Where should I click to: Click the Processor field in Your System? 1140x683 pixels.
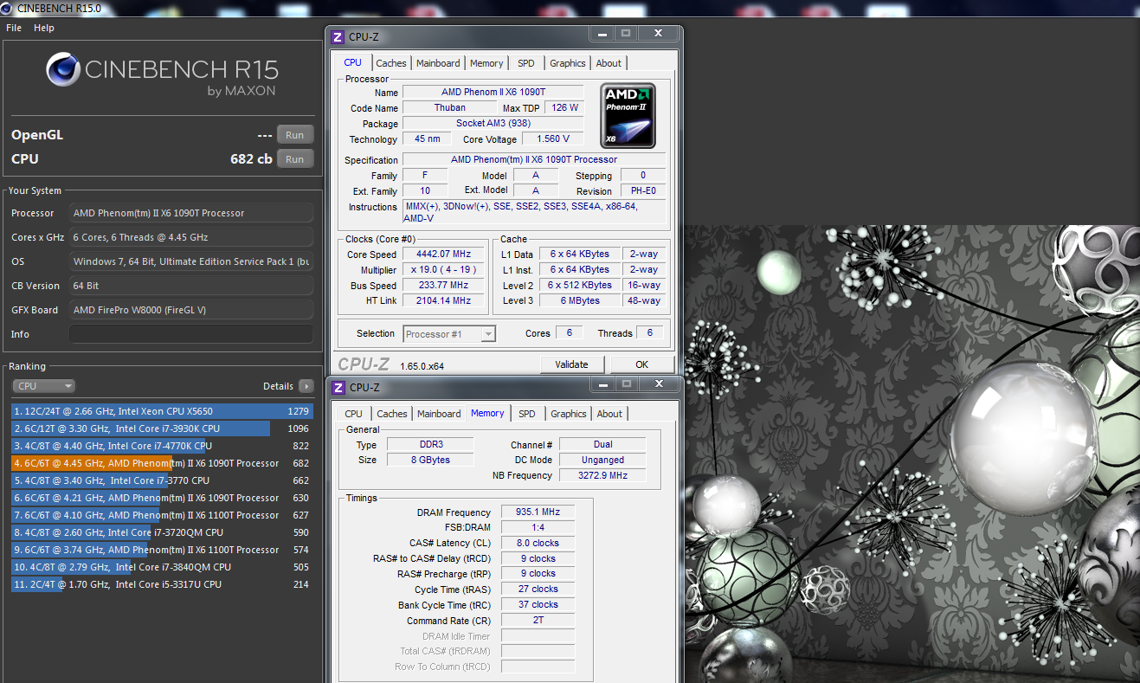(x=190, y=213)
